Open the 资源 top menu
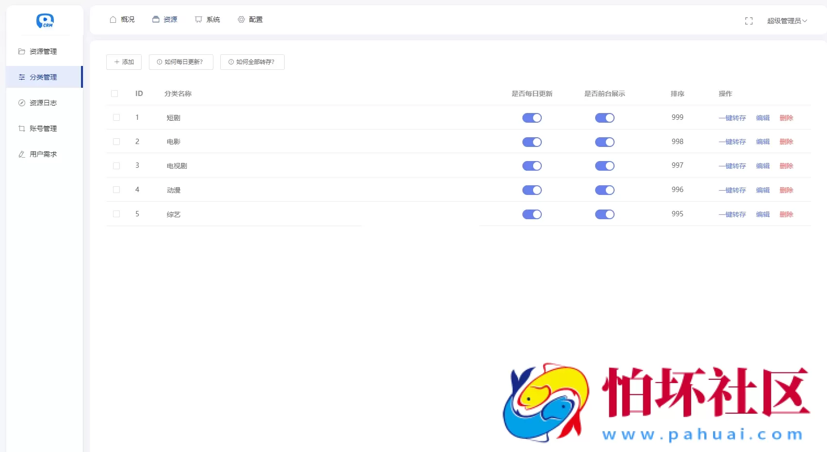827x452 pixels. pyautogui.click(x=165, y=19)
